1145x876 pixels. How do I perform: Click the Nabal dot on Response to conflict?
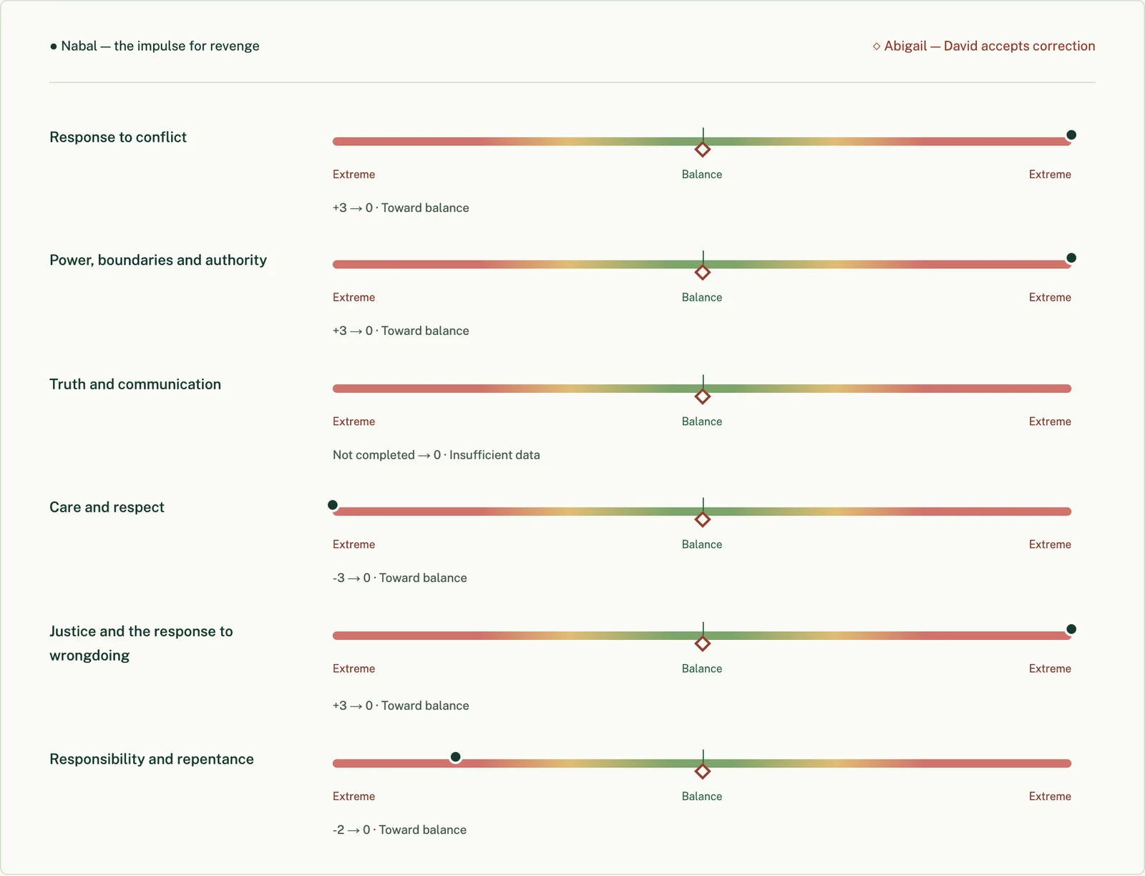(1071, 135)
